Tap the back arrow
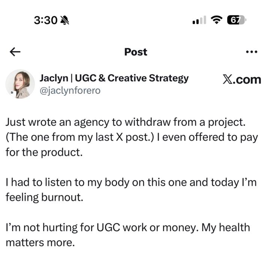The image size is (270, 255). [x=15, y=52]
